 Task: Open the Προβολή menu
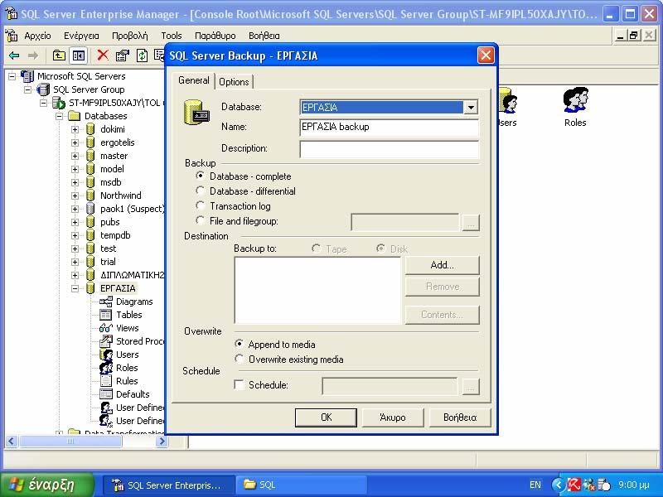pyautogui.click(x=130, y=36)
